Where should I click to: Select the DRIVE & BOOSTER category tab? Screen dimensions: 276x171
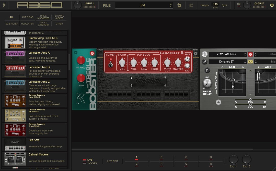point(43,17)
